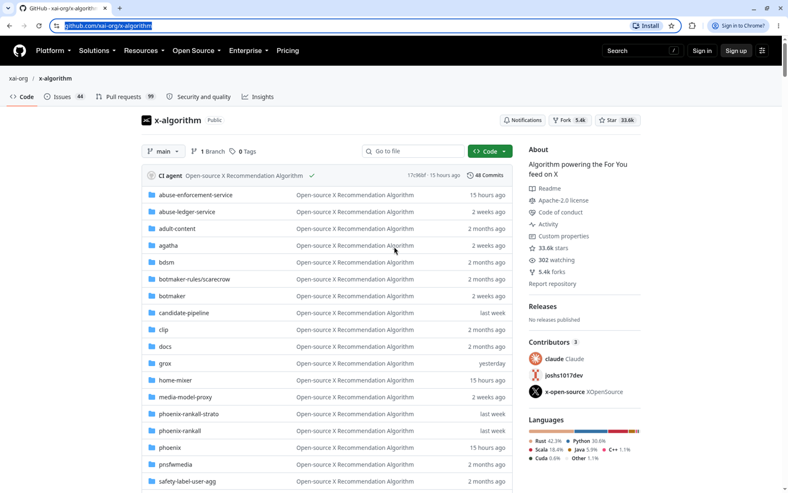Switch to the Pull requests tab

point(126,97)
